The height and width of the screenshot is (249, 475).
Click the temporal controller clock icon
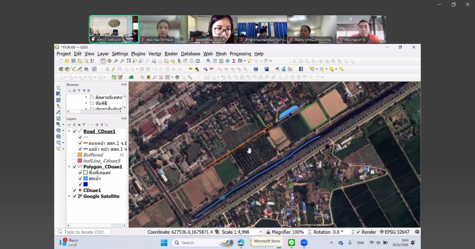point(192,61)
